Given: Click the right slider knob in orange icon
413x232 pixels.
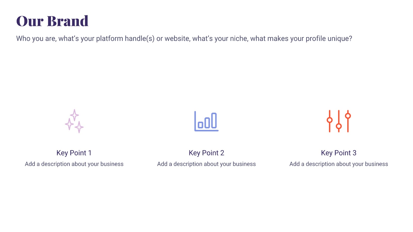Looking at the screenshot, I should click(x=348, y=116).
